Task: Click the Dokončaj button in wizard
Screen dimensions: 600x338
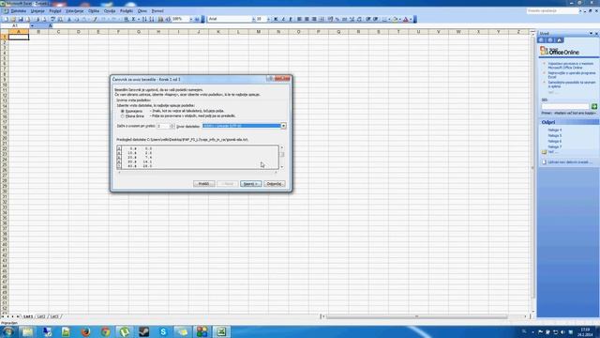Action: (275, 184)
